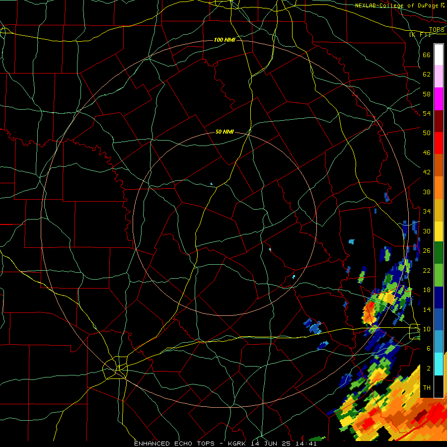447x447 pixels.
Task: Select the magenta legend color block
Action: pyautogui.click(x=439, y=99)
